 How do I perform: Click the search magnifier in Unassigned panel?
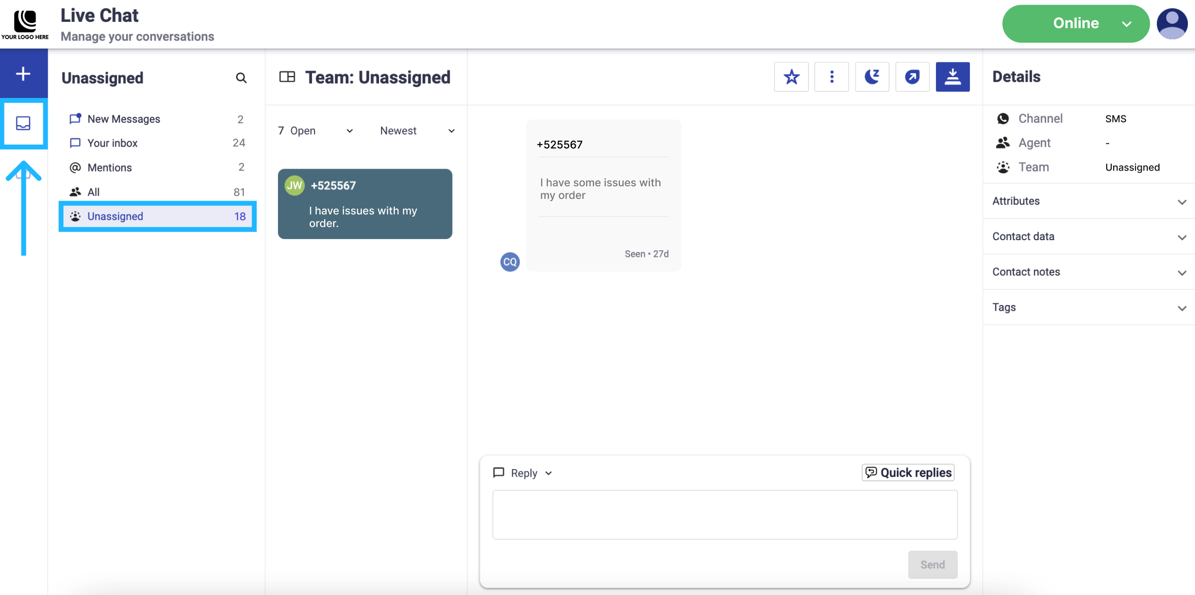(x=241, y=78)
